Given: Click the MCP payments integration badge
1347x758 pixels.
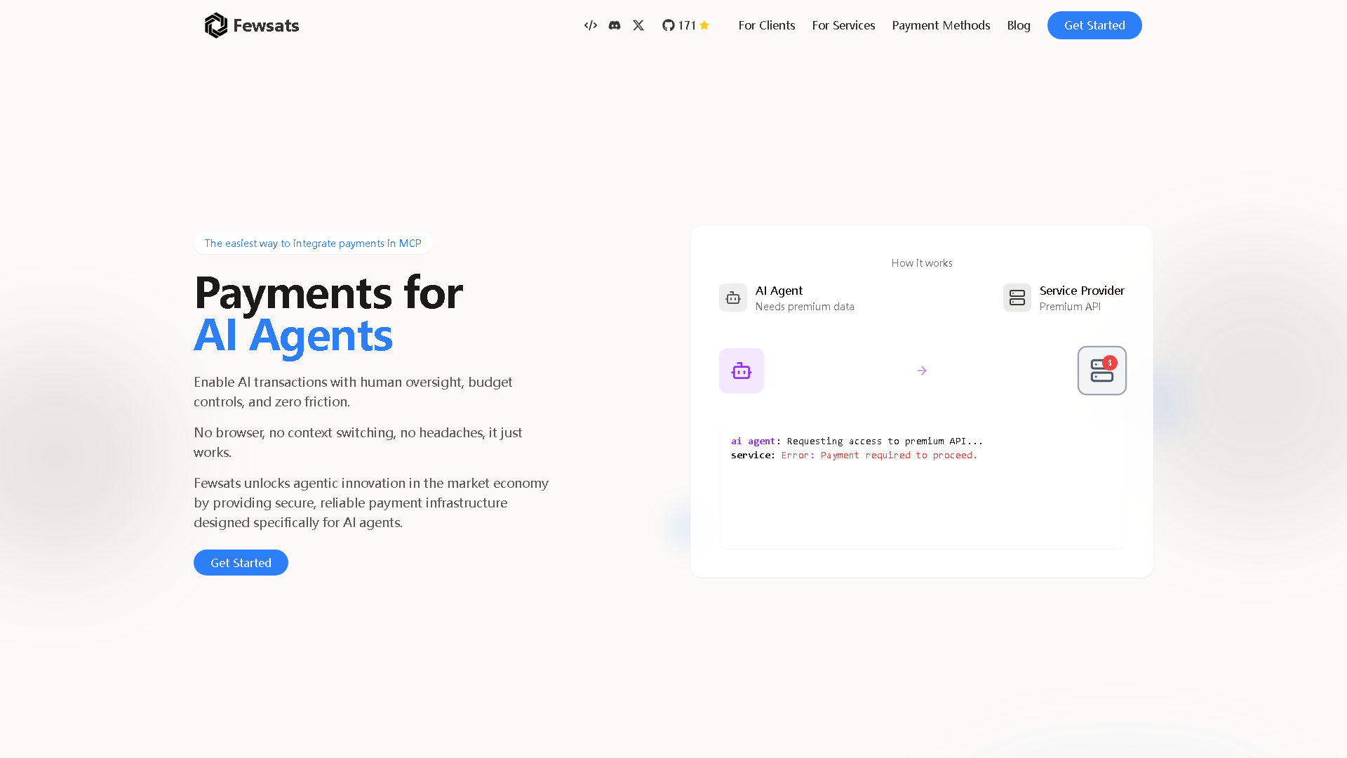Looking at the screenshot, I should pyautogui.click(x=313, y=243).
